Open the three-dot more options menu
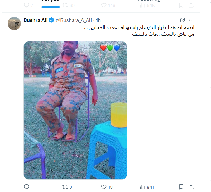The width and height of the screenshot is (211, 192). click(191, 20)
